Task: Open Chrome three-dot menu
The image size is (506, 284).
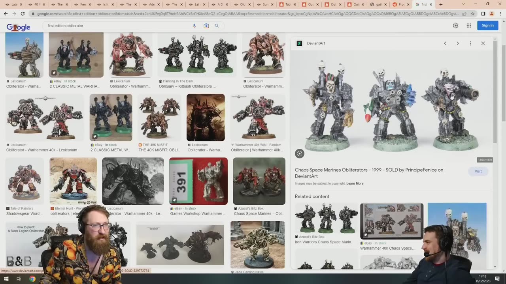Action: point(500,13)
